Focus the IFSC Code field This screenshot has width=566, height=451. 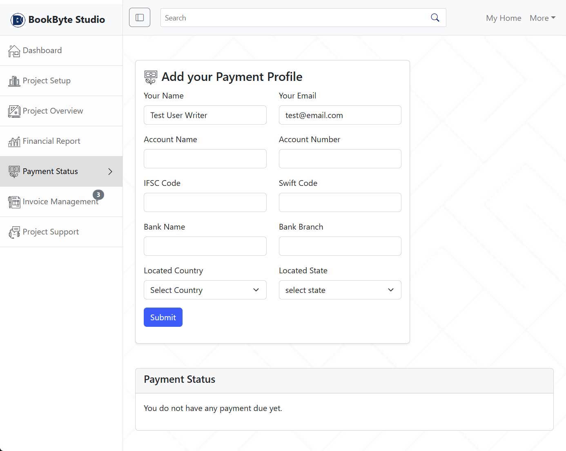[205, 202]
